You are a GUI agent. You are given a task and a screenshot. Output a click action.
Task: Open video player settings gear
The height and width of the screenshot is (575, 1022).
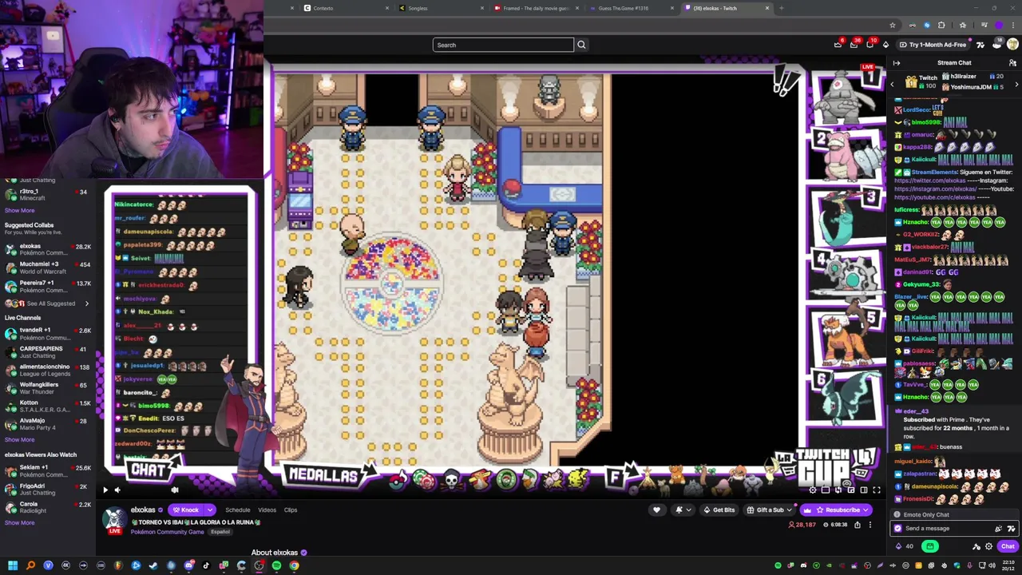(813, 490)
